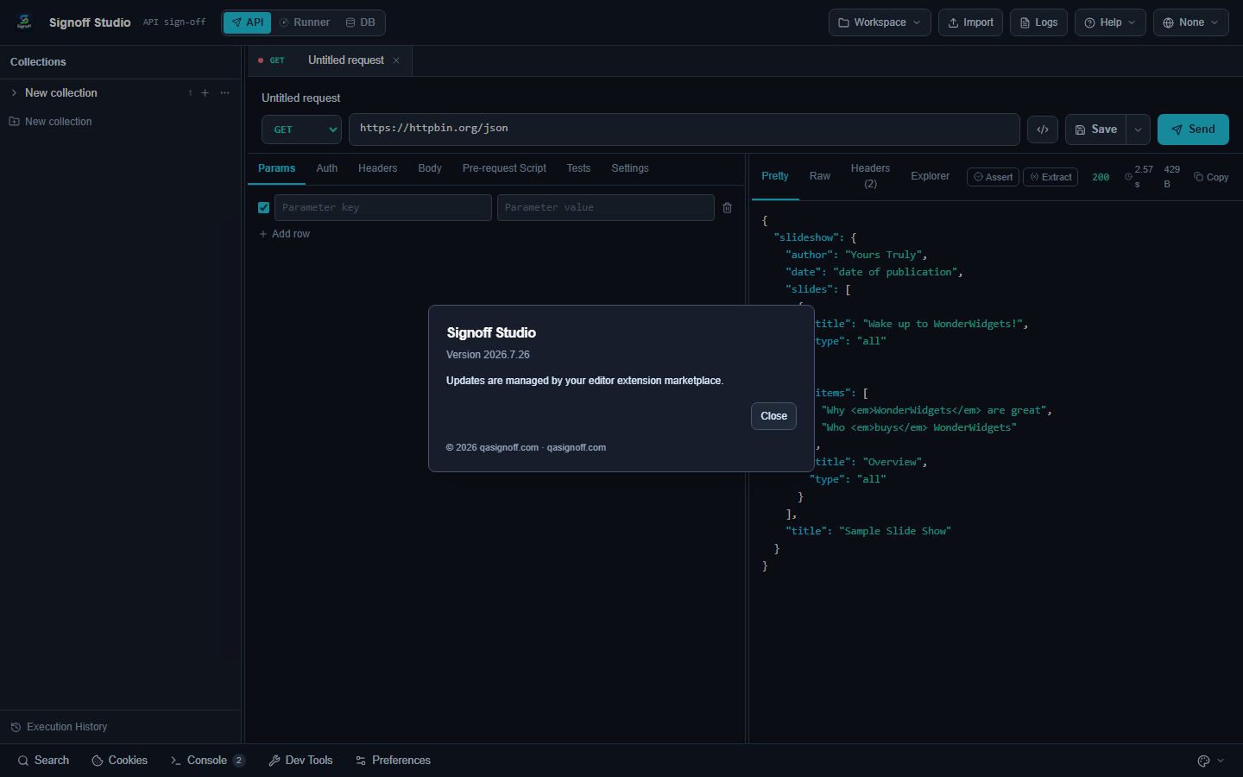Click the Parameter key input
The width and height of the screenshot is (1243, 777).
pos(383,207)
